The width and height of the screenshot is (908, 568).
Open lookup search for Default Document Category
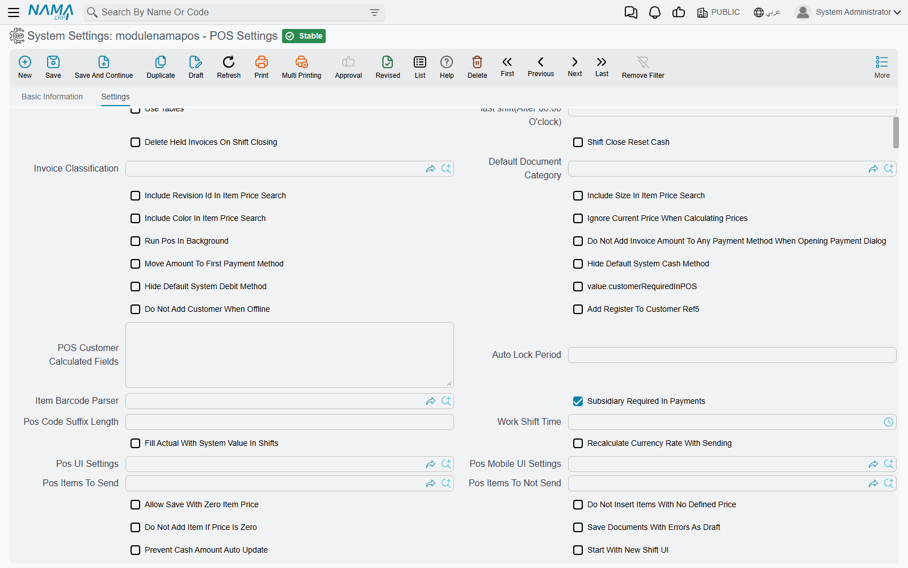pos(889,169)
